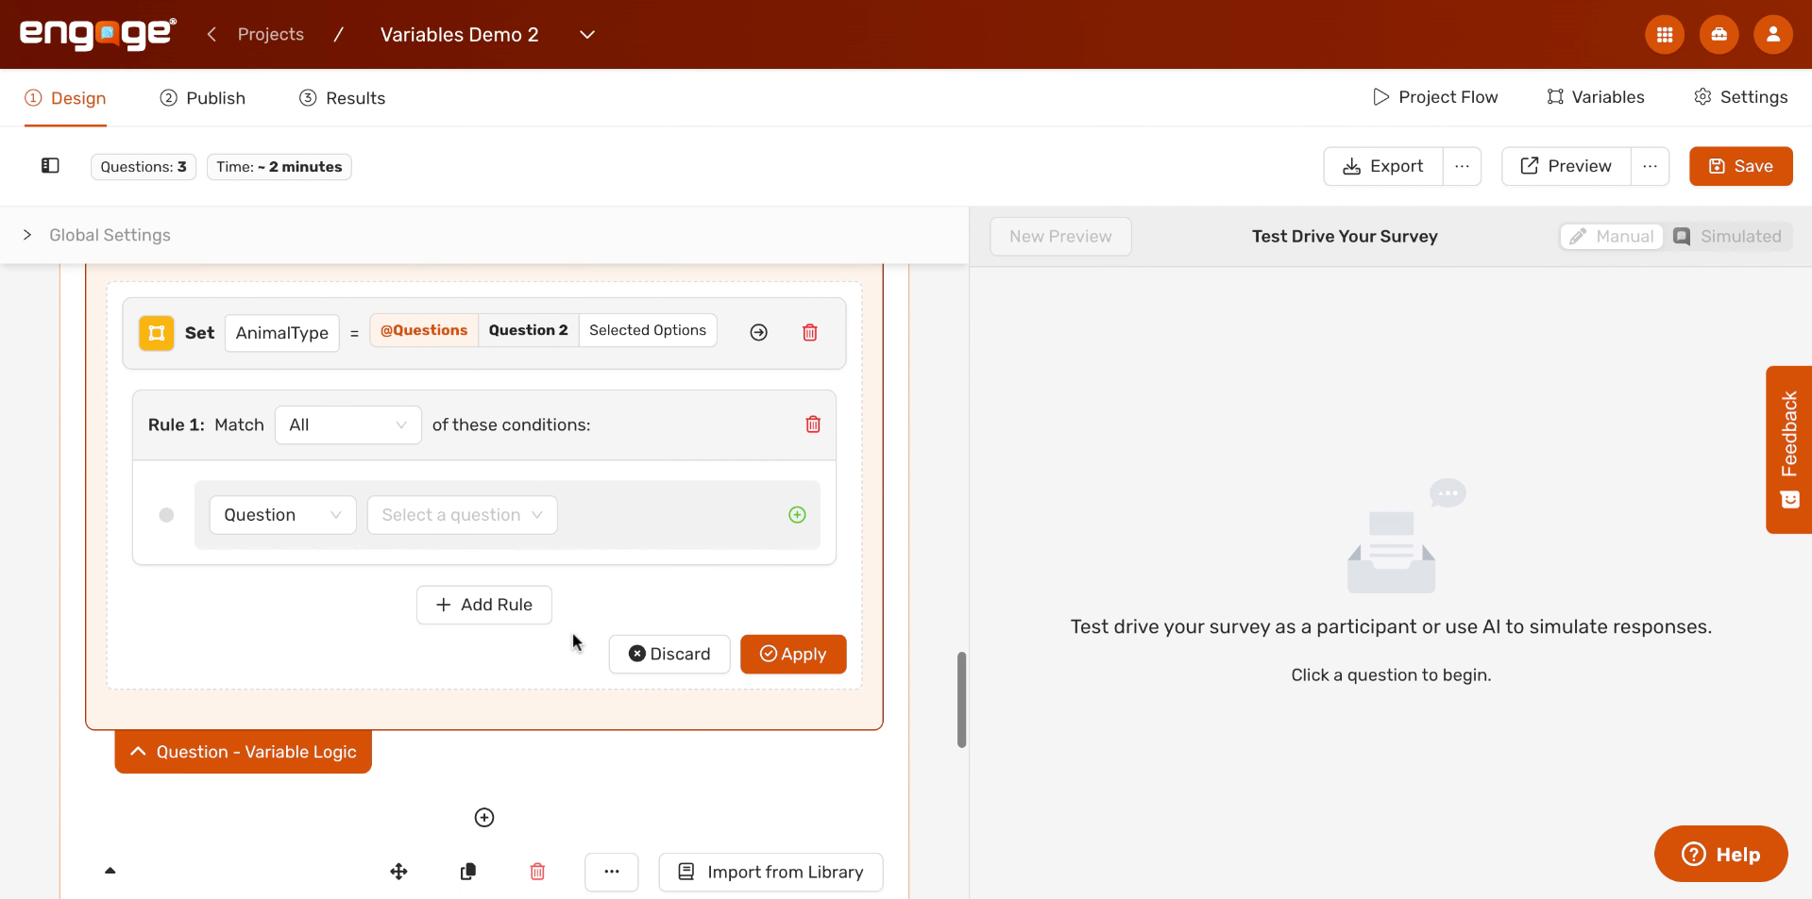Switch to the Results tab
Image resolution: width=1812 pixels, height=899 pixels.
342,98
